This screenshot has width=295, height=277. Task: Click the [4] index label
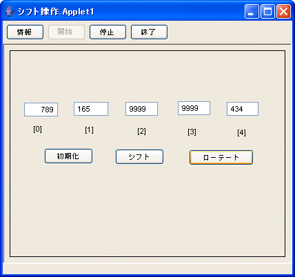pyautogui.click(x=241, y=133)
